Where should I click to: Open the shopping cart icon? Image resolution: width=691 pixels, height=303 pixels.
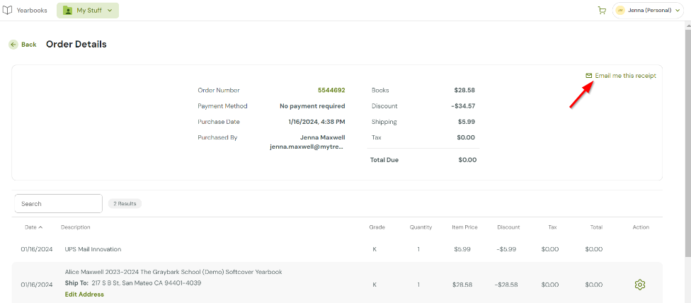click(602, 11)
